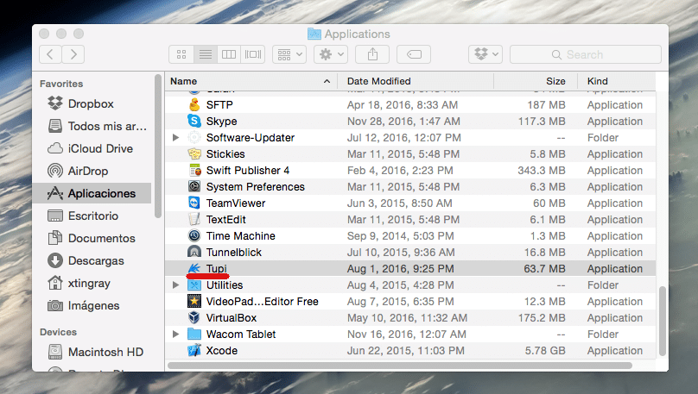Click the Share toolbar button
Image resolution: width=698 pixels, height=394 pixels.
tap(372, 54)
